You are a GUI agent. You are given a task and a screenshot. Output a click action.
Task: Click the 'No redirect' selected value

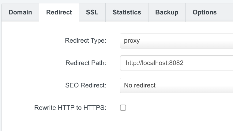coord(140,86)
